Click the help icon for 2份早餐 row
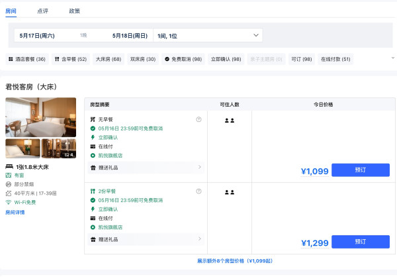This screenshot has width=397, height=277. pyautogui.click(x=198, y=191)
